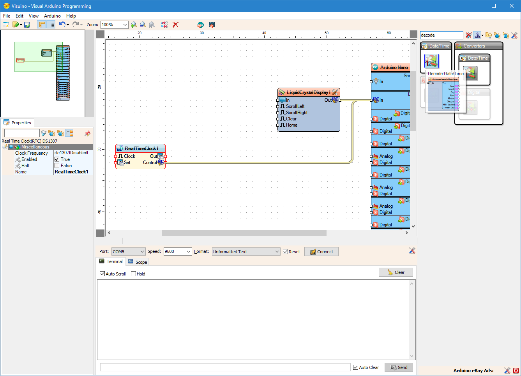Click the properties filter funnel icon
The image size is (521, 376).
[x=44, y=133]
